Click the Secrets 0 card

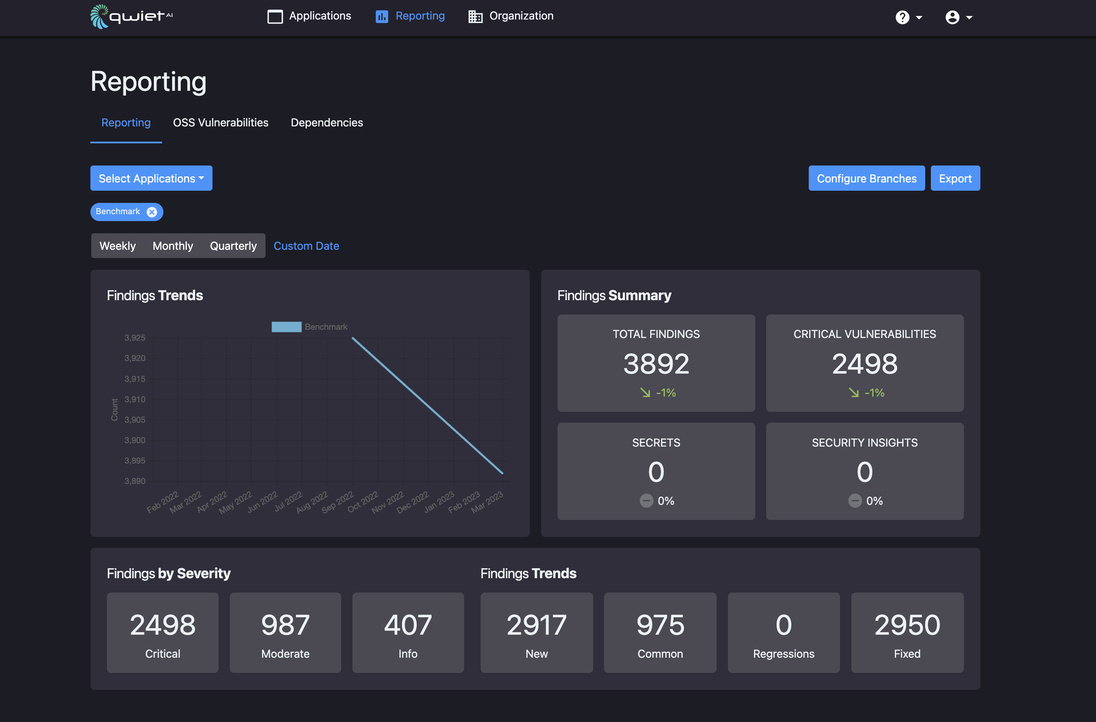(x=656, y=471)
